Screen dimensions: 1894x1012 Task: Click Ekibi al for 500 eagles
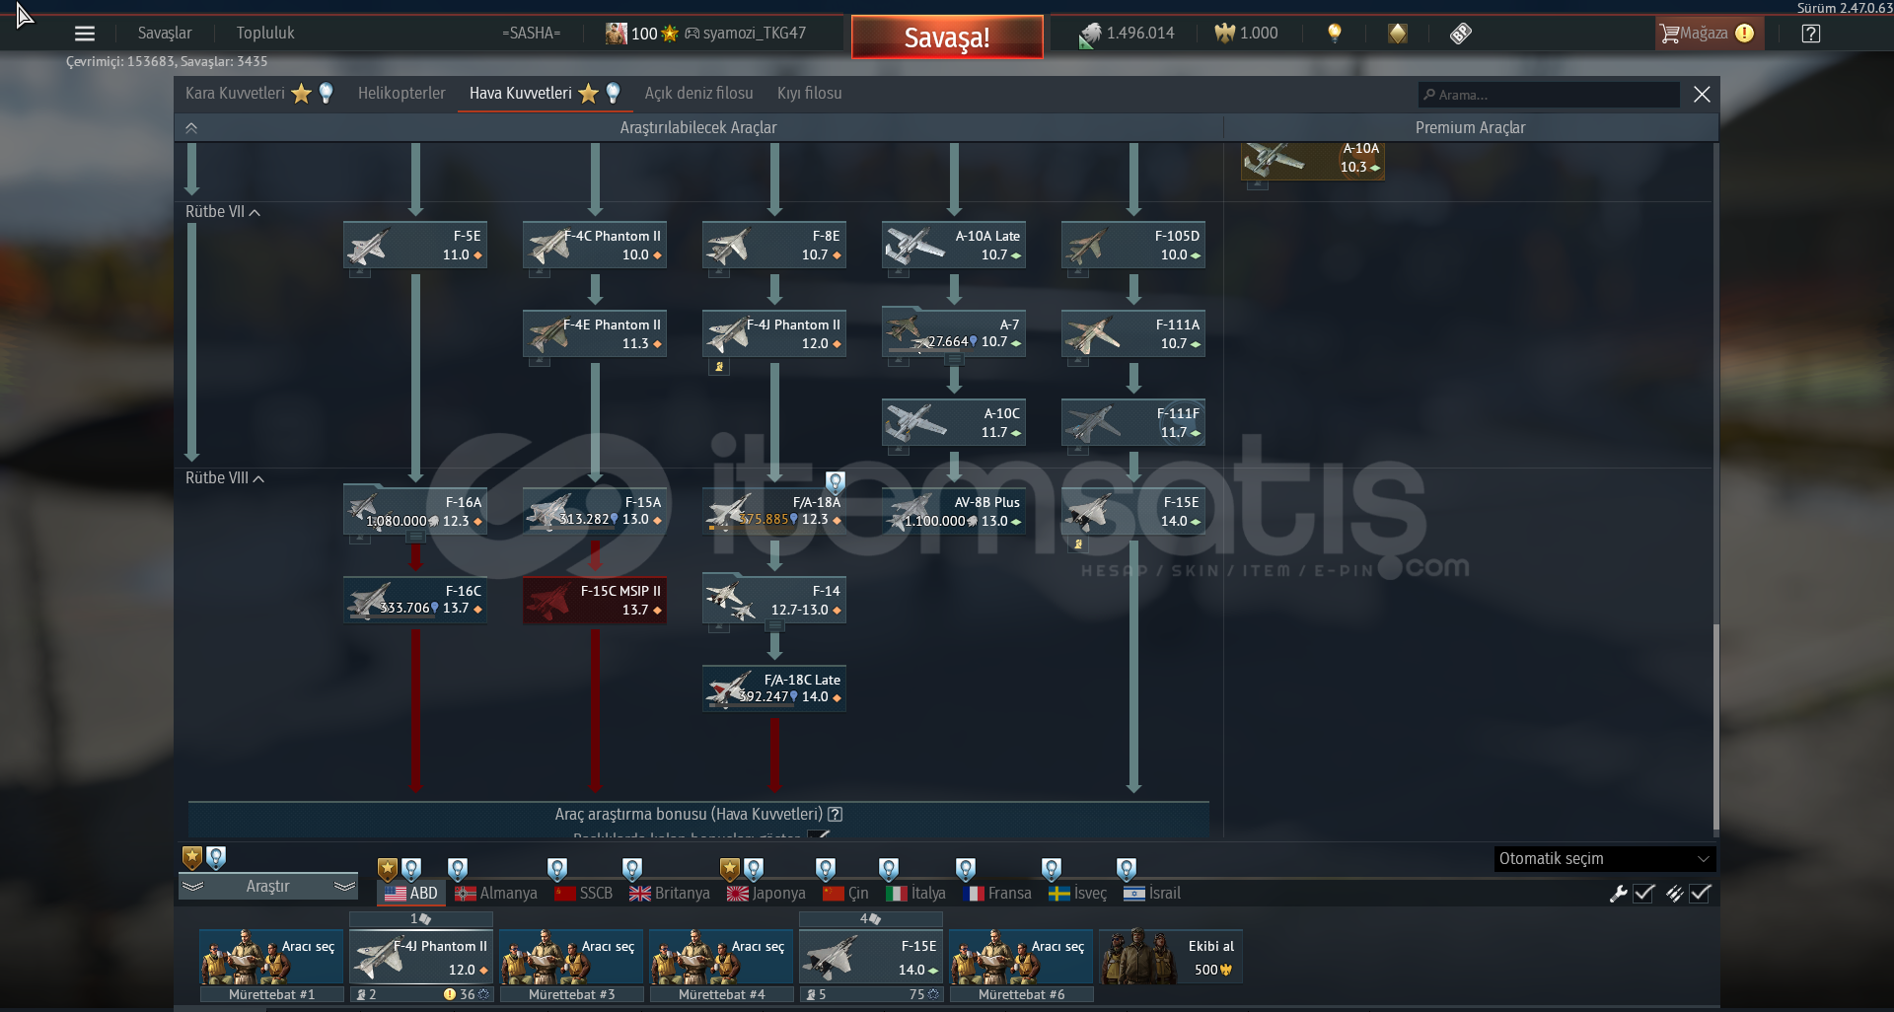coord(1171,957)
